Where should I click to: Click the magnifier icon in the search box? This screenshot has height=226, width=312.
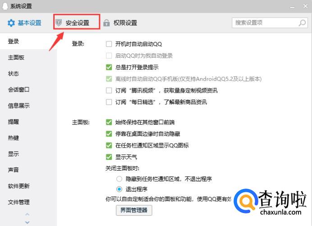pyautogui.click(x=302, y=23)
